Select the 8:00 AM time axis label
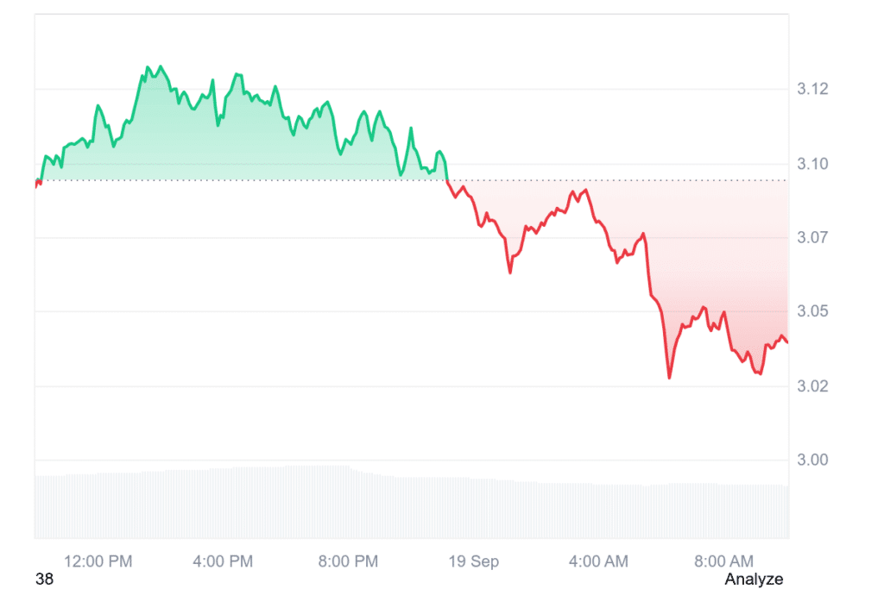Image resolution: width=884 pixels, height=589 pixels. click(x=723, y=561)
